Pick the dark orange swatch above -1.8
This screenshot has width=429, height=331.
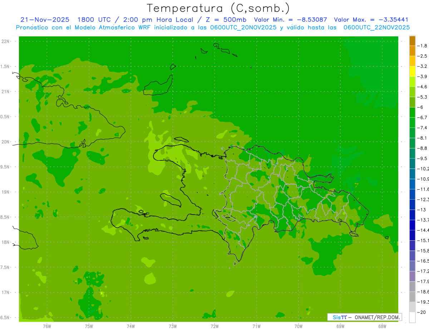tap(412, 41)
